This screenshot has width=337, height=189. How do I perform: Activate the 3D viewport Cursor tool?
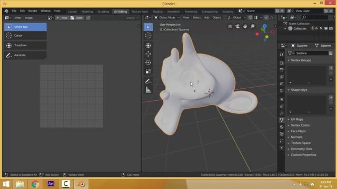pyautogui.click(x=148, y=36)
